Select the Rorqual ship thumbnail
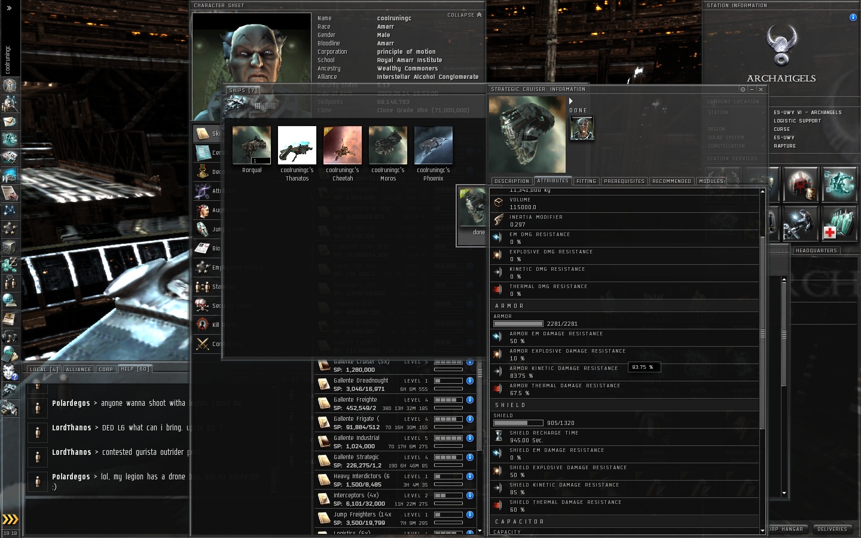The height and width of the screenshot is (538, 861). pos(252,145)
